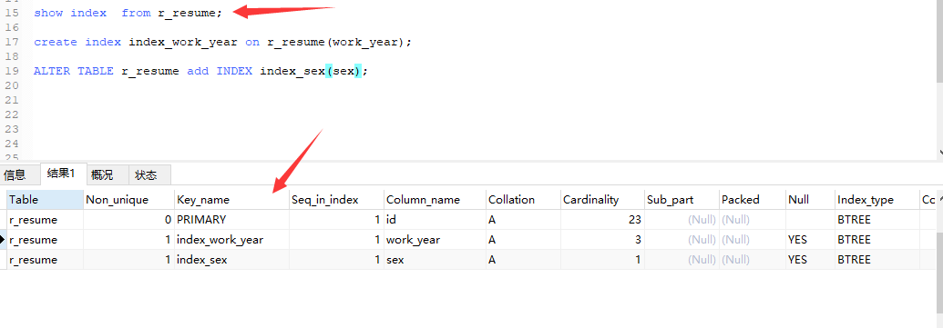This screenshot has height=328, width=943.
Task: Click the Key_name column header
Action: [x=231, y=200]
